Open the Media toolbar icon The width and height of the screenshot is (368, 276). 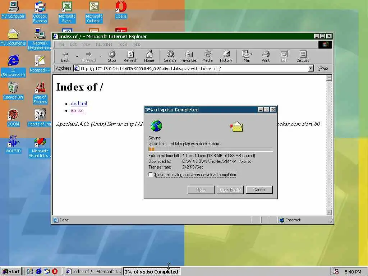coord(207,56)
